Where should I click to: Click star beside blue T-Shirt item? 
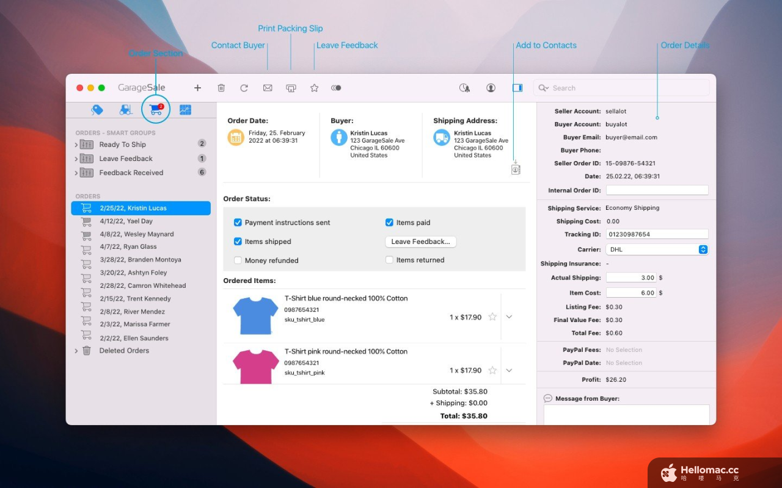[492, 317]
